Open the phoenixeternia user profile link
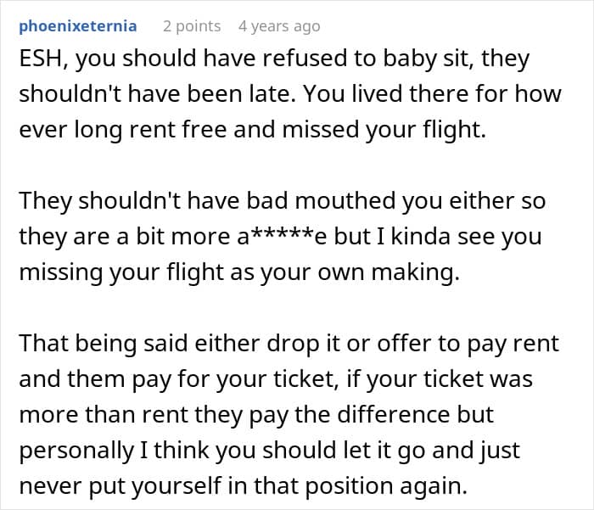The width and height of the screenshot is (594, 510). click(x=78, y=26)
